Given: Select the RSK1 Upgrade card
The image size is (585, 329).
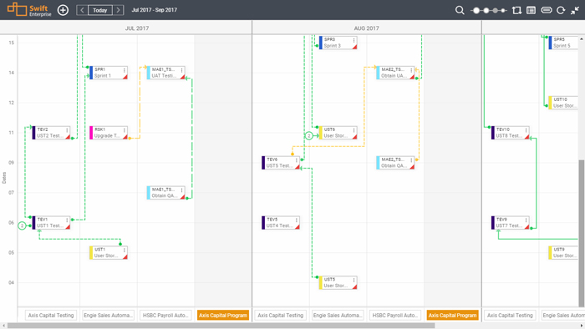Looking at the screenshot, I should coord(109,133).
